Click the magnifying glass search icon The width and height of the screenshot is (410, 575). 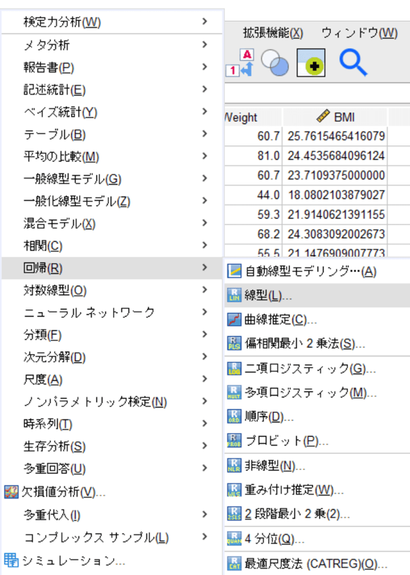(353, 63)
